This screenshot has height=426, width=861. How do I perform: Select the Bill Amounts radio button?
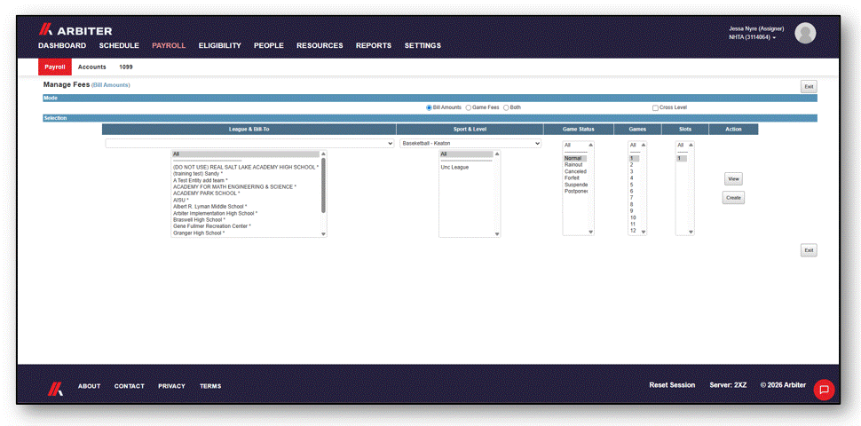429,107
